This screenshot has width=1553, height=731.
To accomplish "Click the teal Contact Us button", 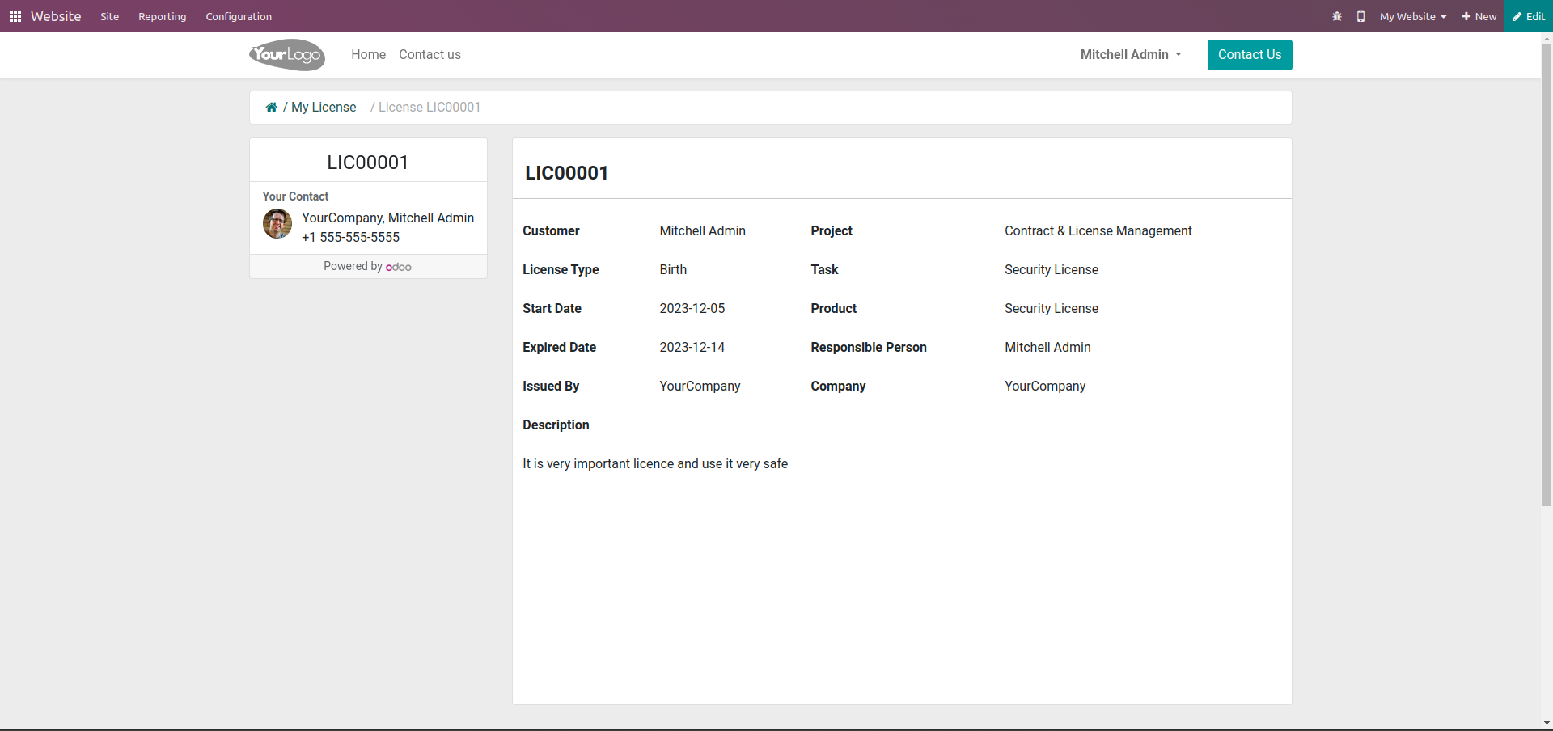I will (1250, 55).
